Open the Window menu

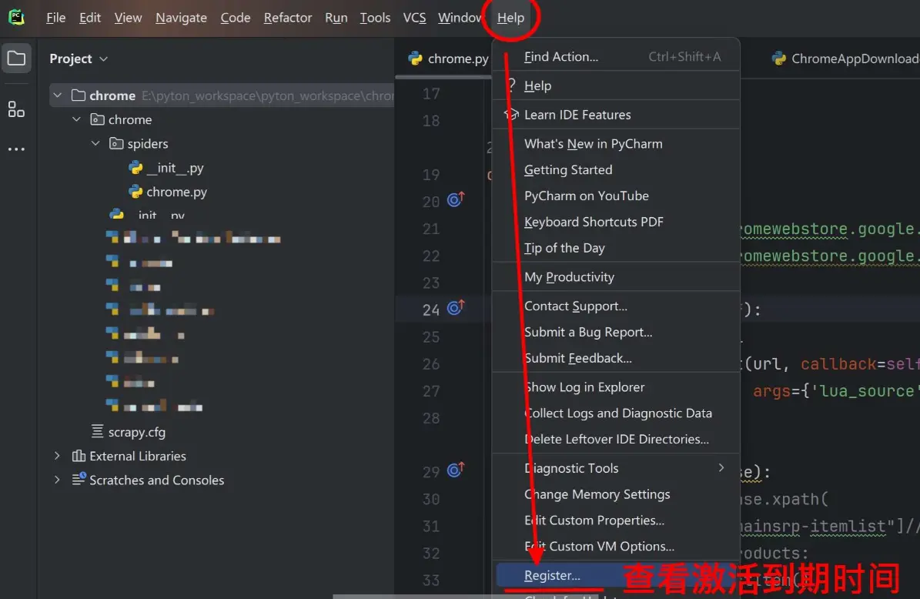(x=460, y=18)
